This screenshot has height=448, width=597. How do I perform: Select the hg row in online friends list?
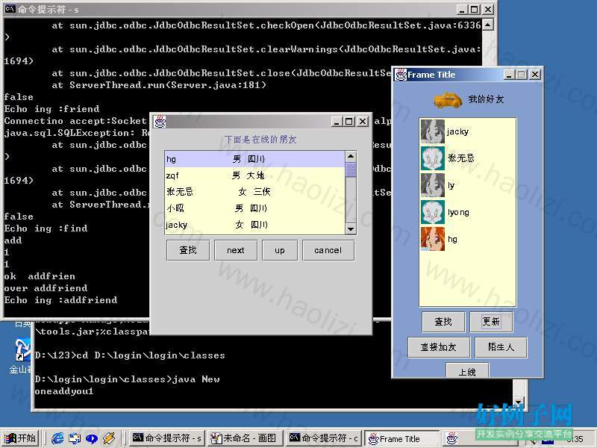point(255,159)
